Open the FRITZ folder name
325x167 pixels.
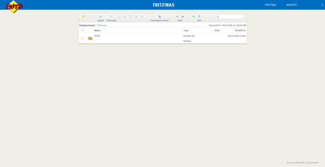point(97,36)
